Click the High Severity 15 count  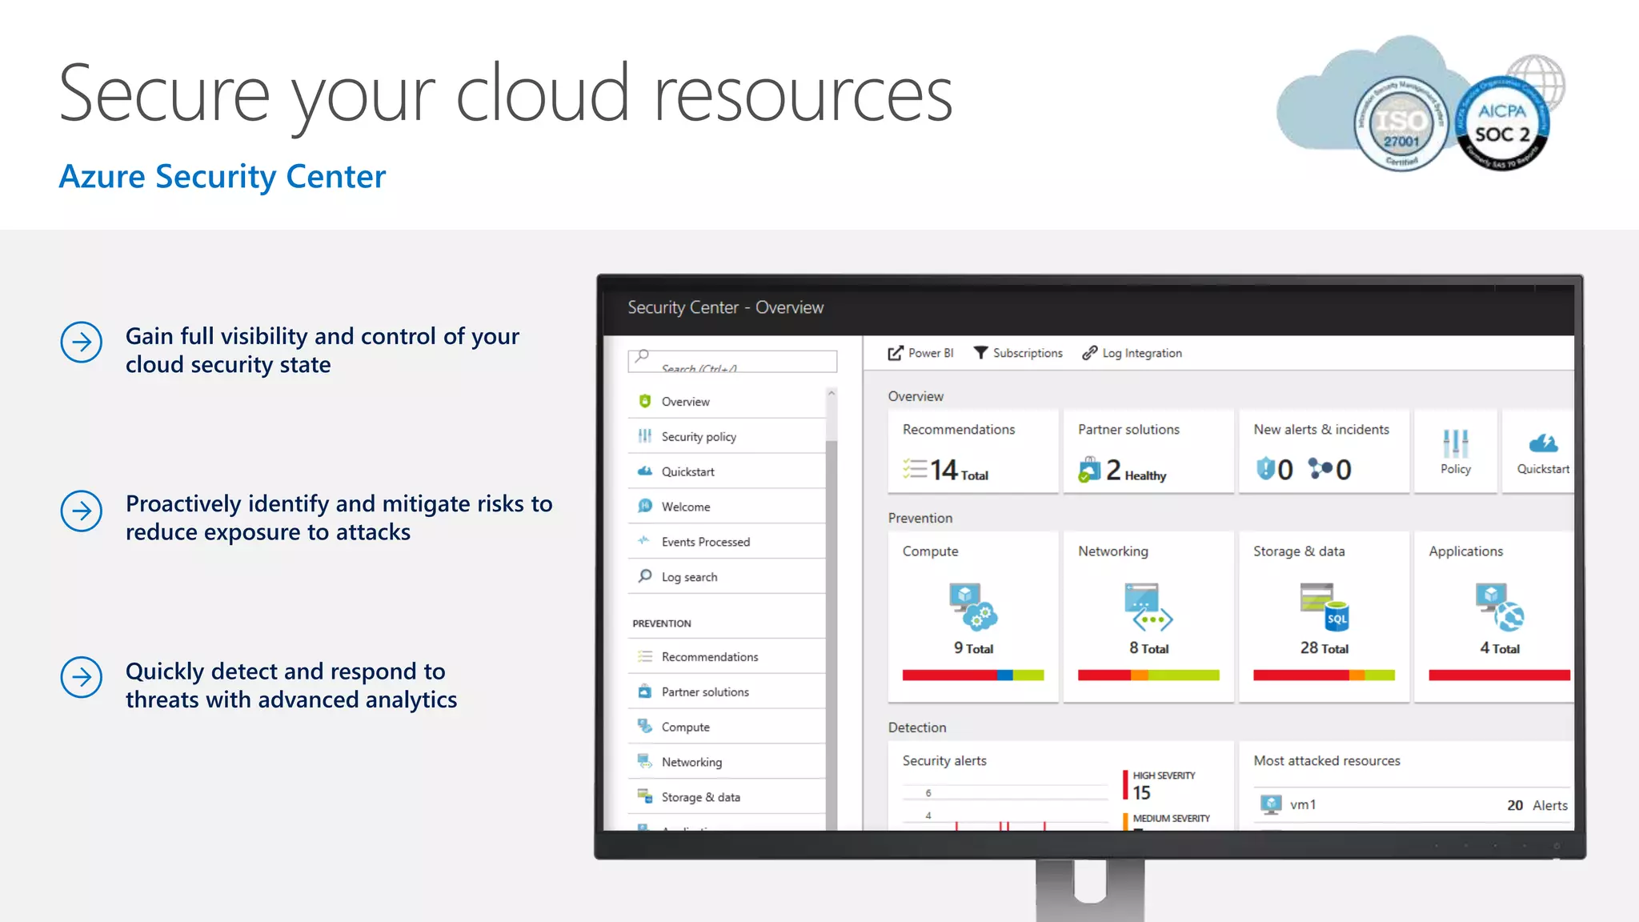1141,792
